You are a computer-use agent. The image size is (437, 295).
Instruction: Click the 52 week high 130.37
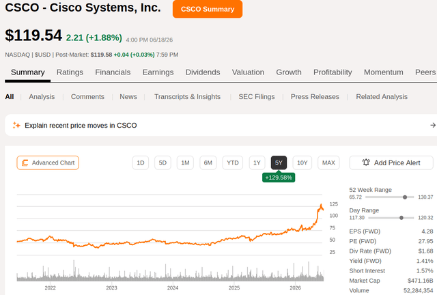425,197
